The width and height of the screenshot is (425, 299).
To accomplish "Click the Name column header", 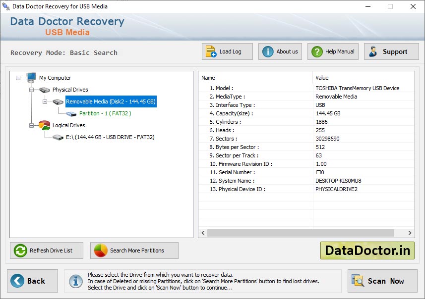I will pos(206,78).
